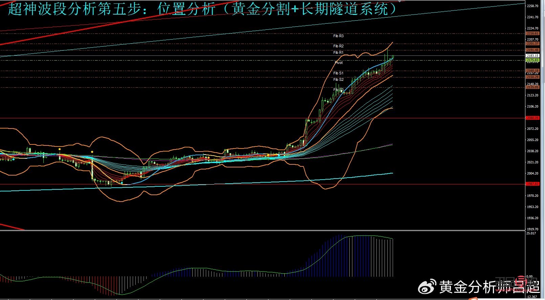Click the 1953.20 price axis label
Viewport: 545px width, 300px height.
[532, 207]
